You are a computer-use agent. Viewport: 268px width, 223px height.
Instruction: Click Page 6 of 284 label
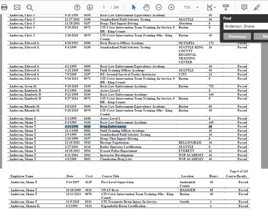pos(239,171)
